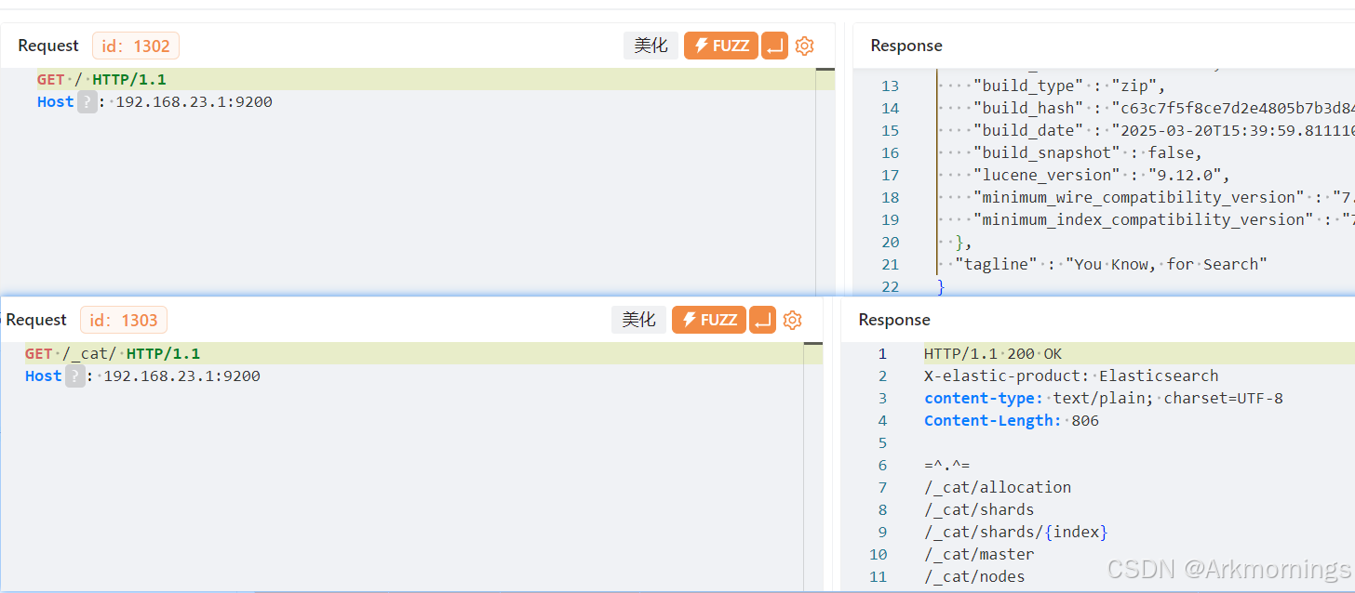Viewport: 1355px width, 593px height.
Task: Click line number 5 in lower response
Action: click(882, 443)
